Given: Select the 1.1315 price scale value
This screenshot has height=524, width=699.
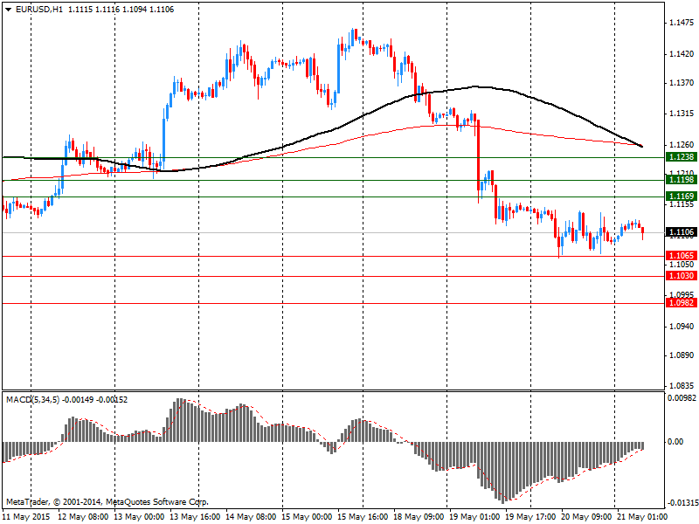Looking at the screenshot, I should click(x=682, y=114).
